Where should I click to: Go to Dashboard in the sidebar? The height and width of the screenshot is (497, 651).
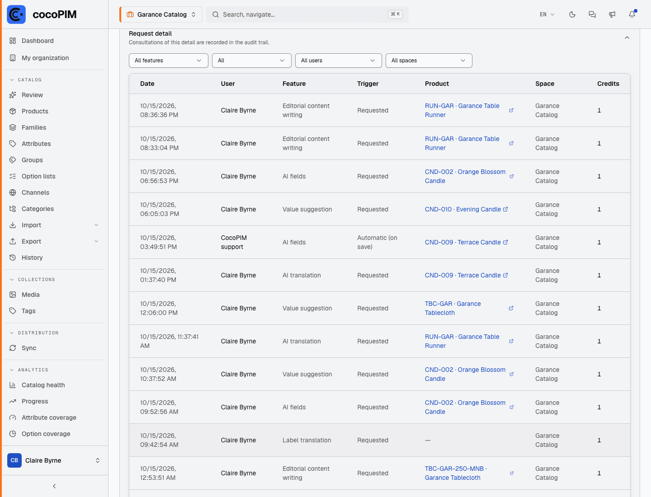[54, 41]
